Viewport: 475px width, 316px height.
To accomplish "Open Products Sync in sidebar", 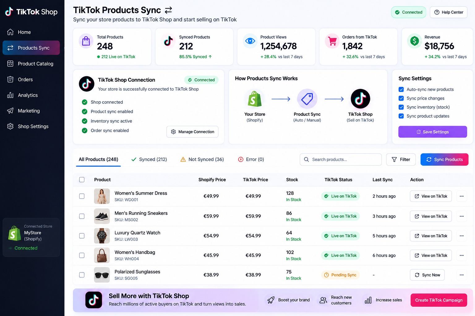I will (31, 48).
